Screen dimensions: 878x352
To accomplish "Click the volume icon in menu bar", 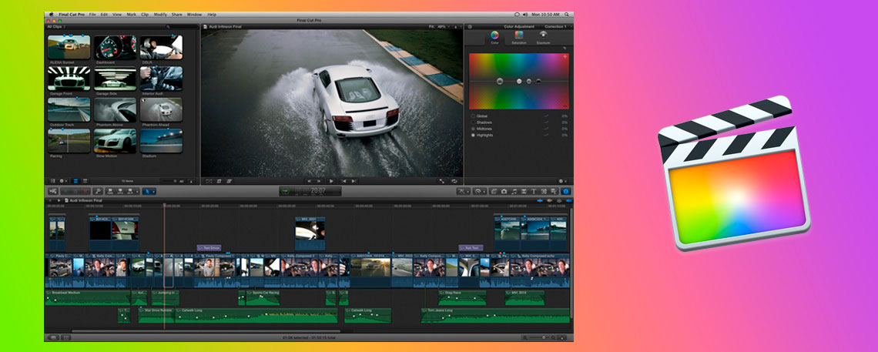I will (x=524, y=14).
